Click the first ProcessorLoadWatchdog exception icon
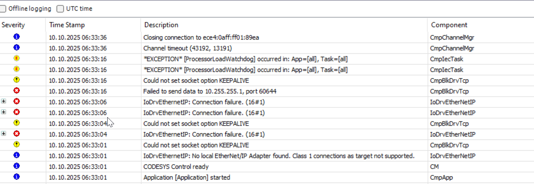The height and width of the screenshot is (184, 534). click(x=17, y=59)
